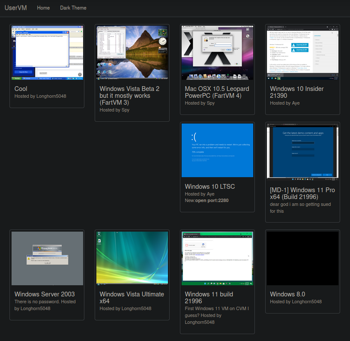Open the Windows 10 LTSC blue screen thumbnail
Image resolution: width=350 pixels, height=341 pixels.
(217, 151)
